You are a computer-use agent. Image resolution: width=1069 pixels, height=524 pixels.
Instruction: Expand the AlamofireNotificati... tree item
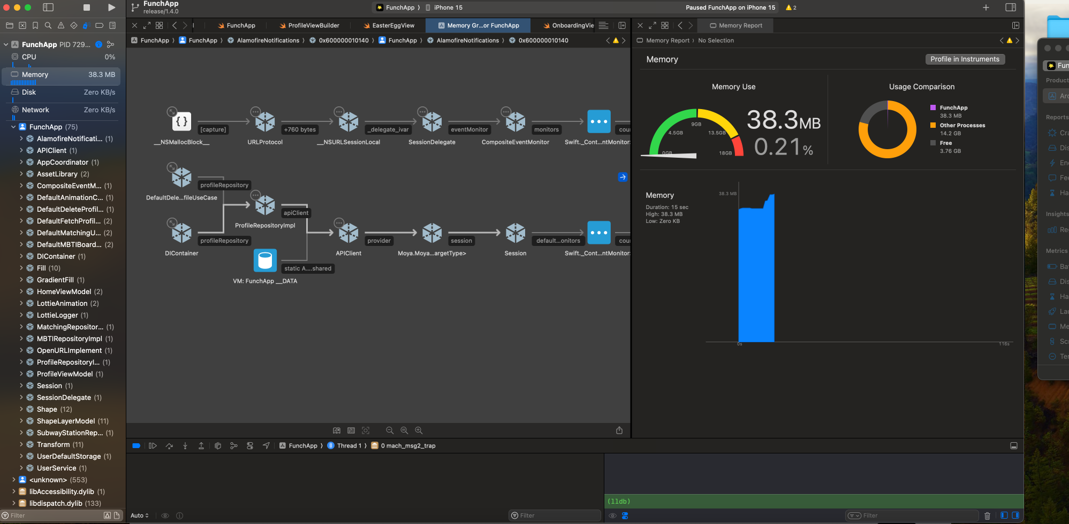pyautogui.click(x=21, y=138)
